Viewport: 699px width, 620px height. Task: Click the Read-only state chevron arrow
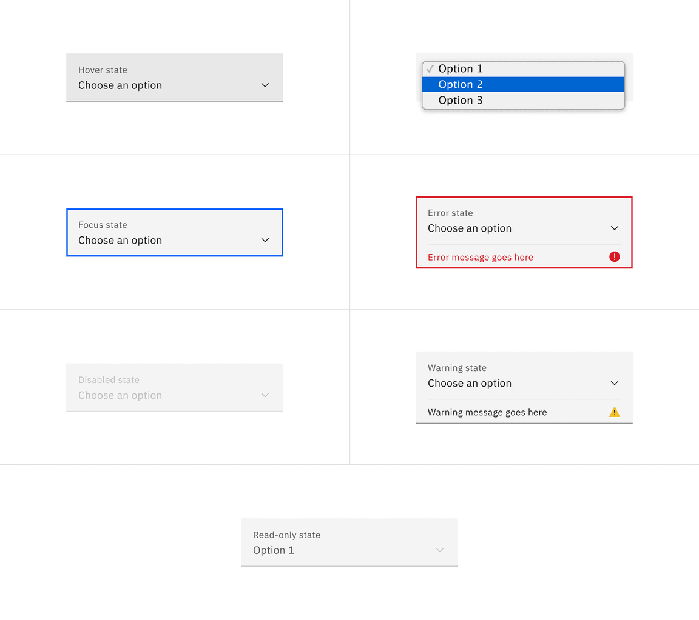(x=440, y=550)
